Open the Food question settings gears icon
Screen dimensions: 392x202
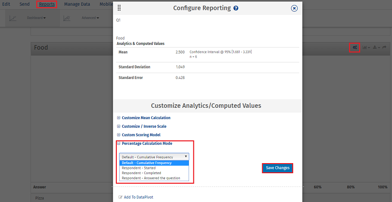tap(355, 48)
